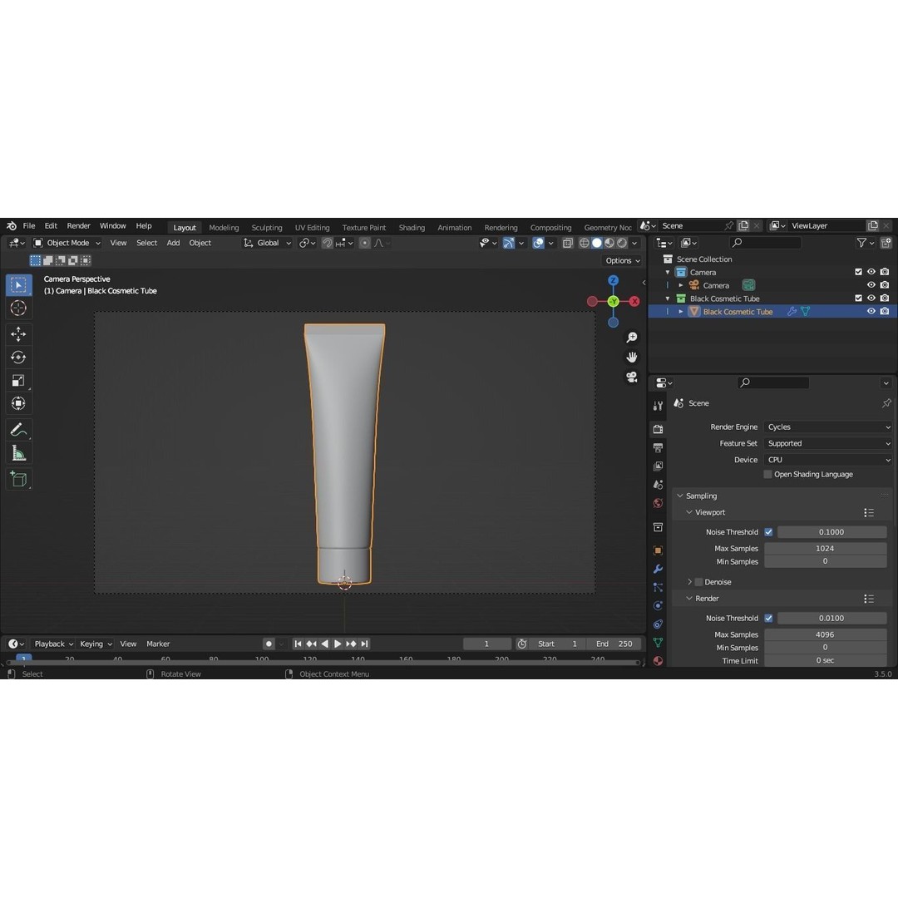898x898 pixels.
Task: Hide the Camera collection in viewport
Action: (x=871, y=272)
